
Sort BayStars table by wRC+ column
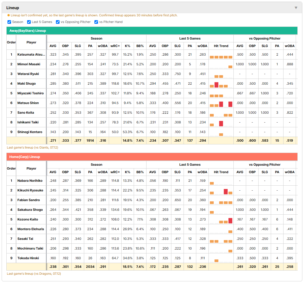click(115, 46)
